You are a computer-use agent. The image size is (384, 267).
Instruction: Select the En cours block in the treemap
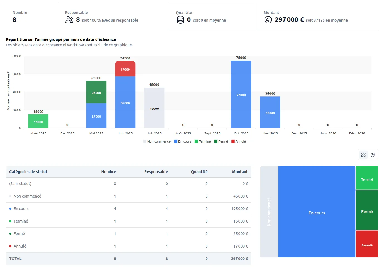pos(317,213)
